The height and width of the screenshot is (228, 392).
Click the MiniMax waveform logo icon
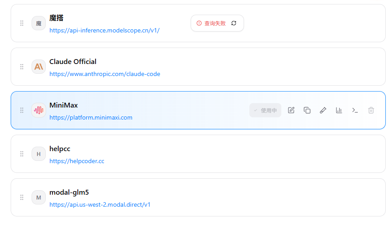(x=39, y=110)
